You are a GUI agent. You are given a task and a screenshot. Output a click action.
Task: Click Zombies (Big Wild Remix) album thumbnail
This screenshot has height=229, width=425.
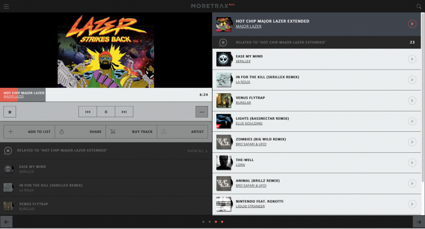(x=224, y=142)
